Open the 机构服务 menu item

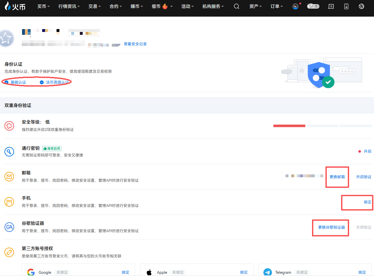coord(213,6)
